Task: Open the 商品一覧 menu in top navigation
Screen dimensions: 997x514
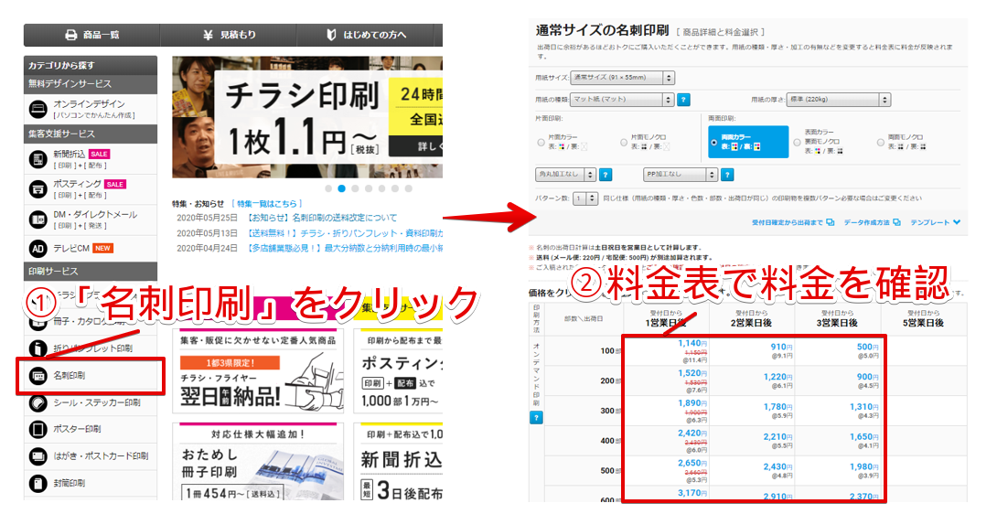Action: (91, 35)
